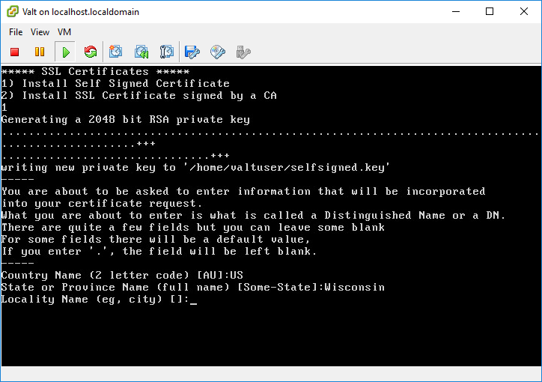Viewport: 542px width, 382px height.
Task: Click '2) Install SSL Certificate signed by a CA'
Action: [x=139, y=96]
